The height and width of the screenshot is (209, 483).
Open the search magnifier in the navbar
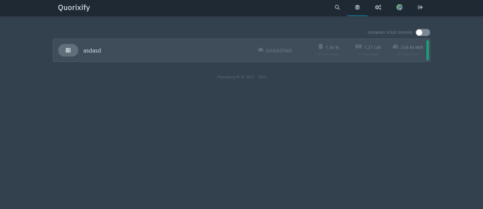tap(337, 8)
